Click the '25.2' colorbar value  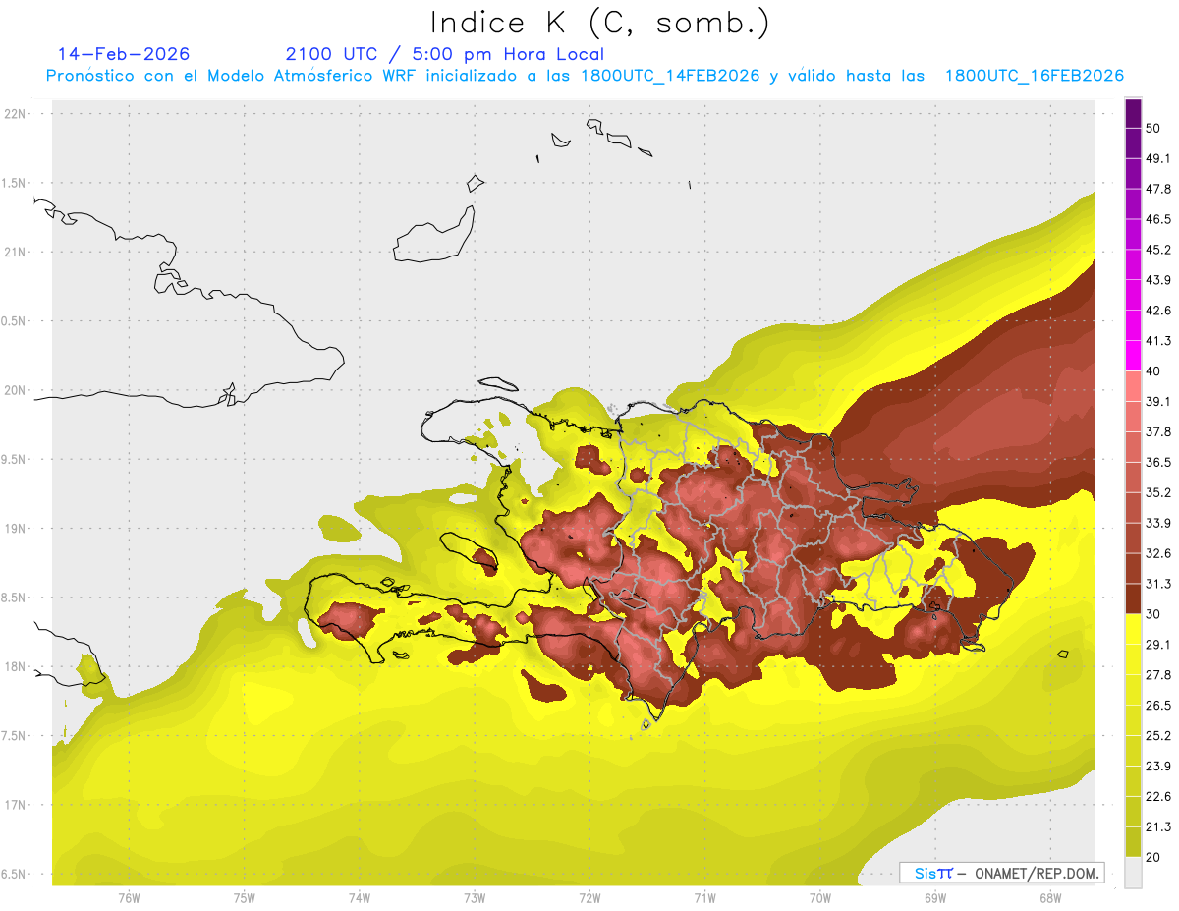1158,736
